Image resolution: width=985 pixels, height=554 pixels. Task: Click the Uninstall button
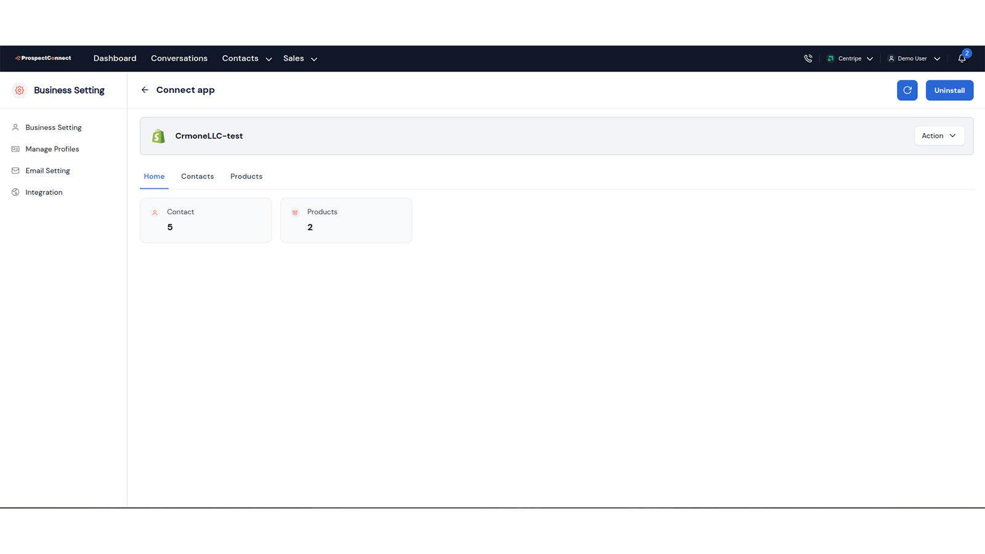949,90
